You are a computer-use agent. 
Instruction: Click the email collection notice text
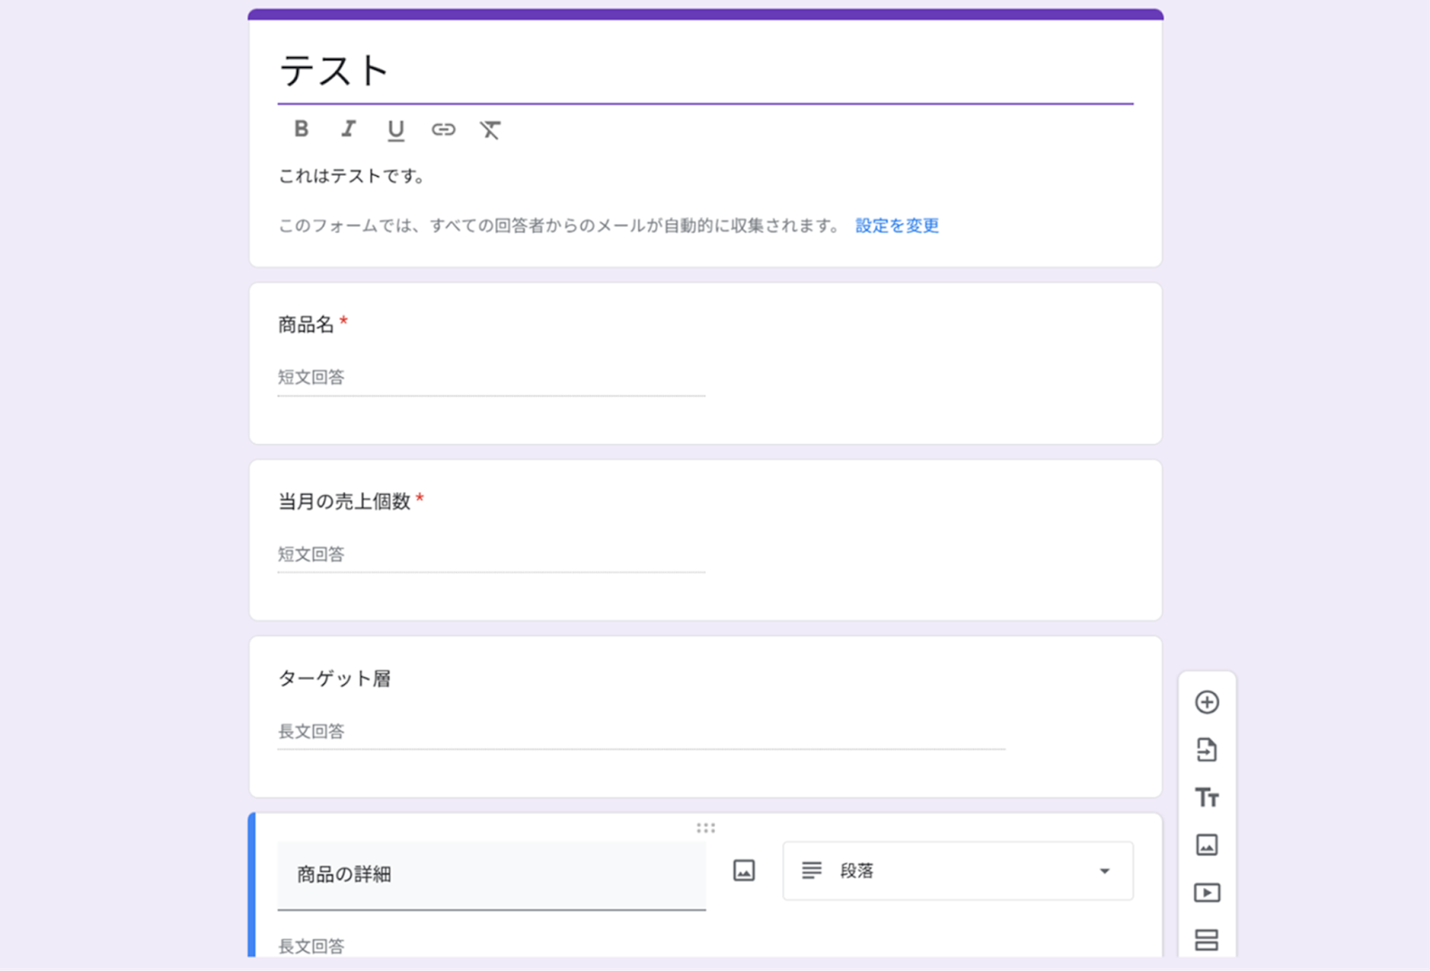(x=559, y=226)
